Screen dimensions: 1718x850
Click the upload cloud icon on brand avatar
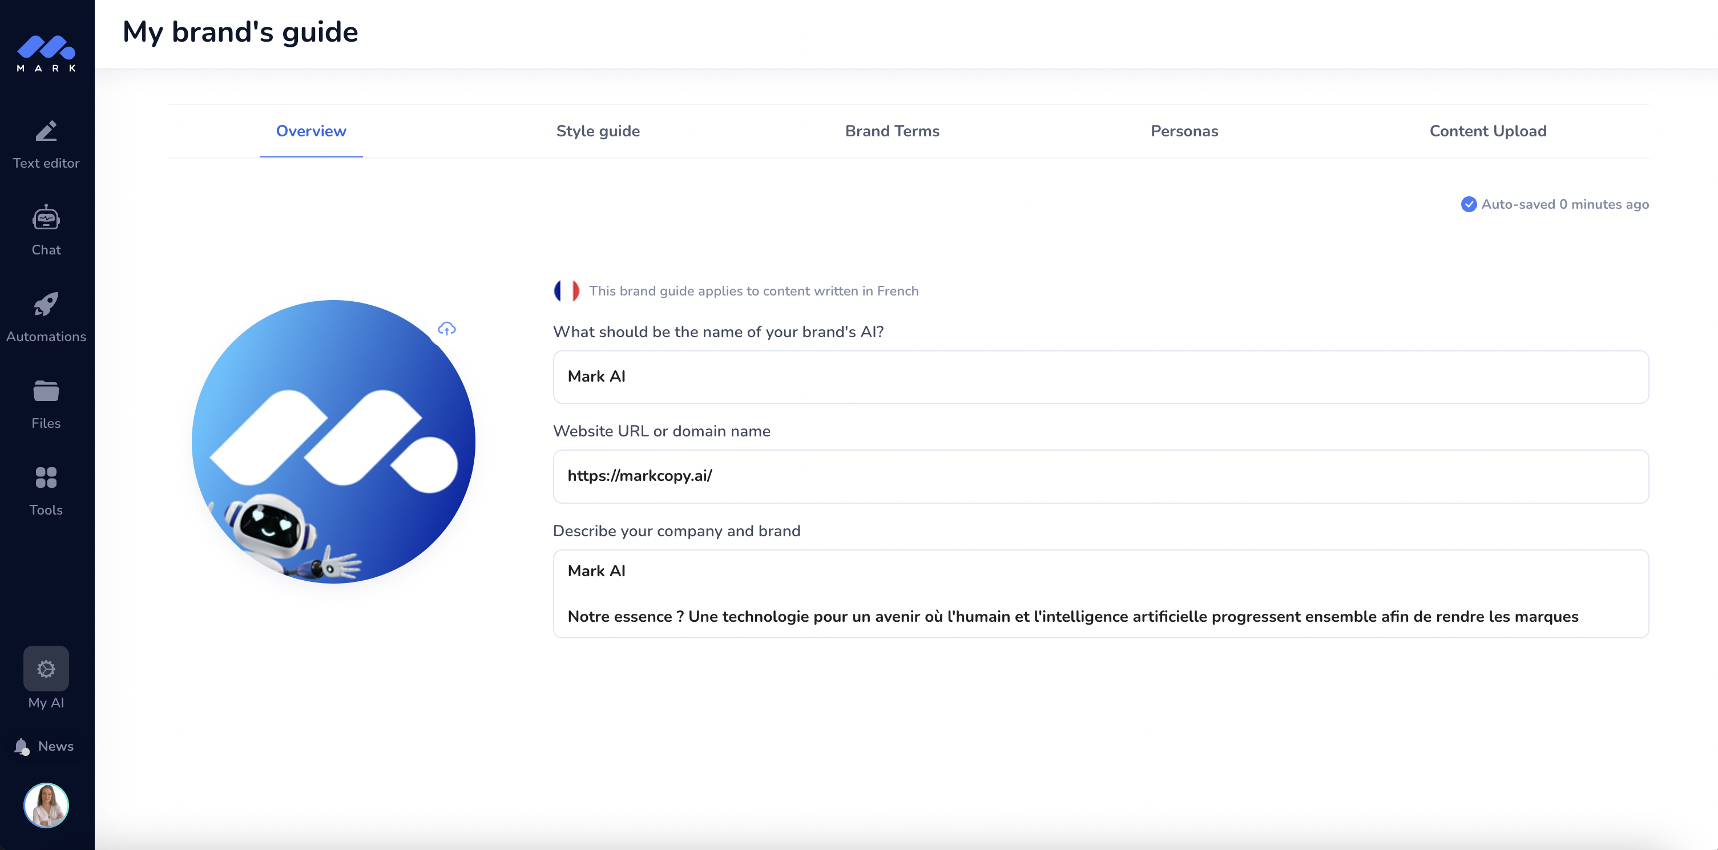point(446,328)
